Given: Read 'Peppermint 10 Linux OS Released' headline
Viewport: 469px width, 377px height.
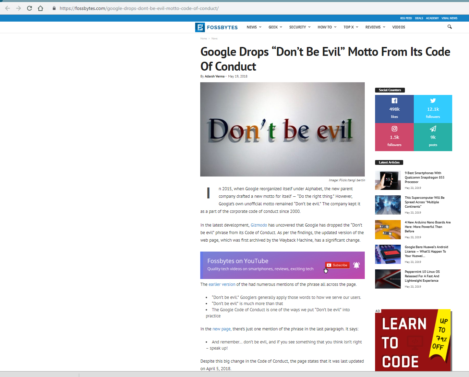Looking at the screenshot, I should click(422, 276).
